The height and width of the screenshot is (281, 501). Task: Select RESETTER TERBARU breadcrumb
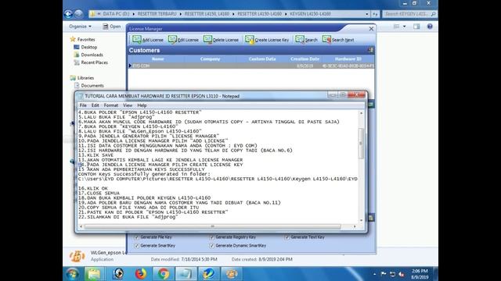click(x=157, y=14)
